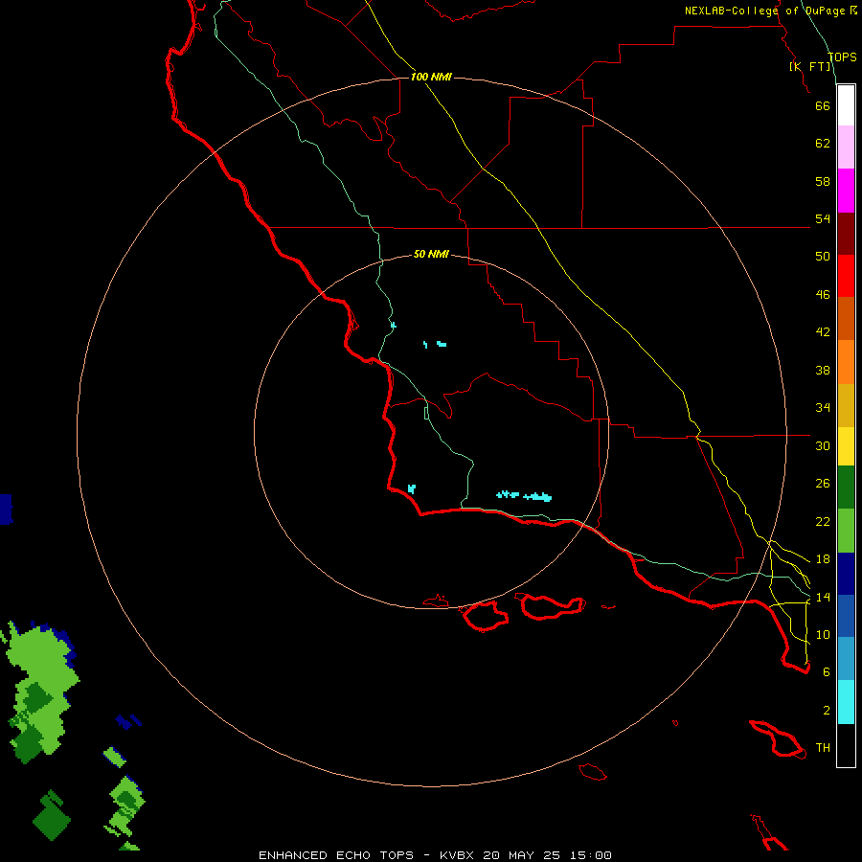Click the TH legend label
The image size is (862, 862).
[823, 748]
